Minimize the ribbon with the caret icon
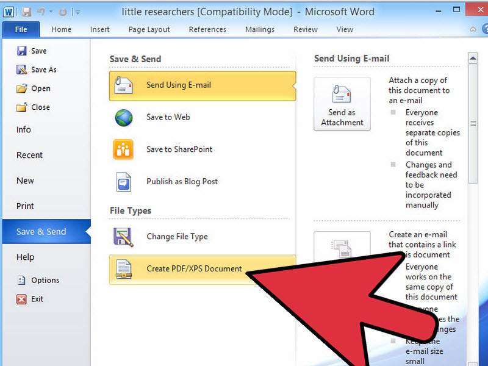This screenshot has height=366, width=488. (473, 29)
